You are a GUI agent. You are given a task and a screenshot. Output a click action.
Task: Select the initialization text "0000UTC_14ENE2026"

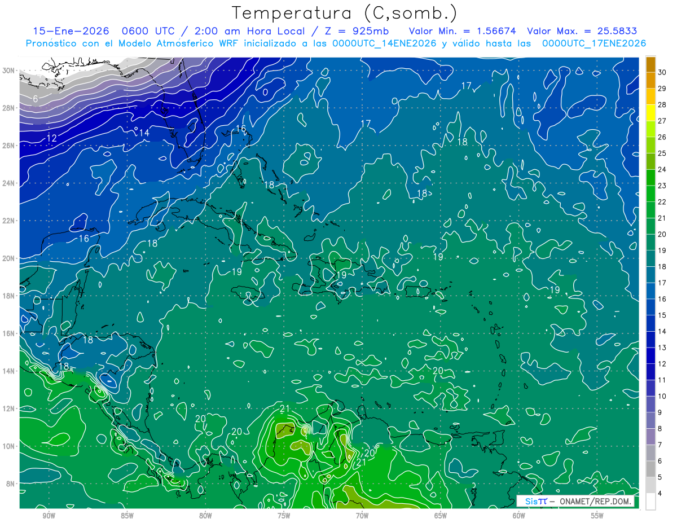(384, 43)
